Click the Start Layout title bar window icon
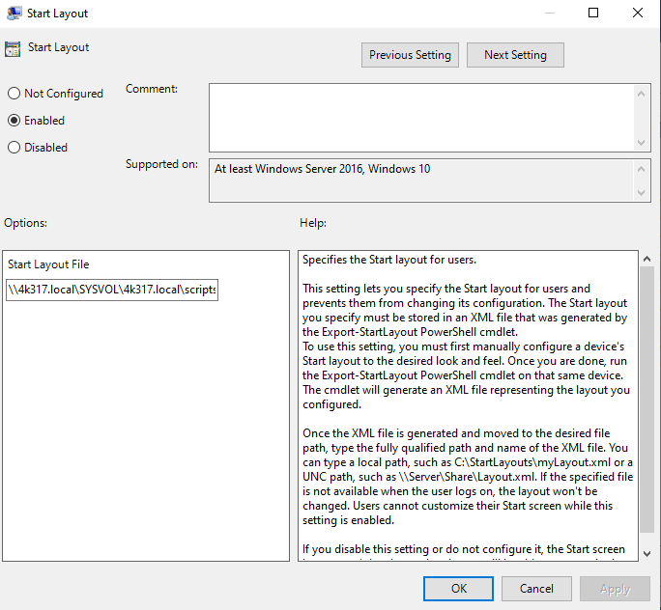 [x=13, y=14]
